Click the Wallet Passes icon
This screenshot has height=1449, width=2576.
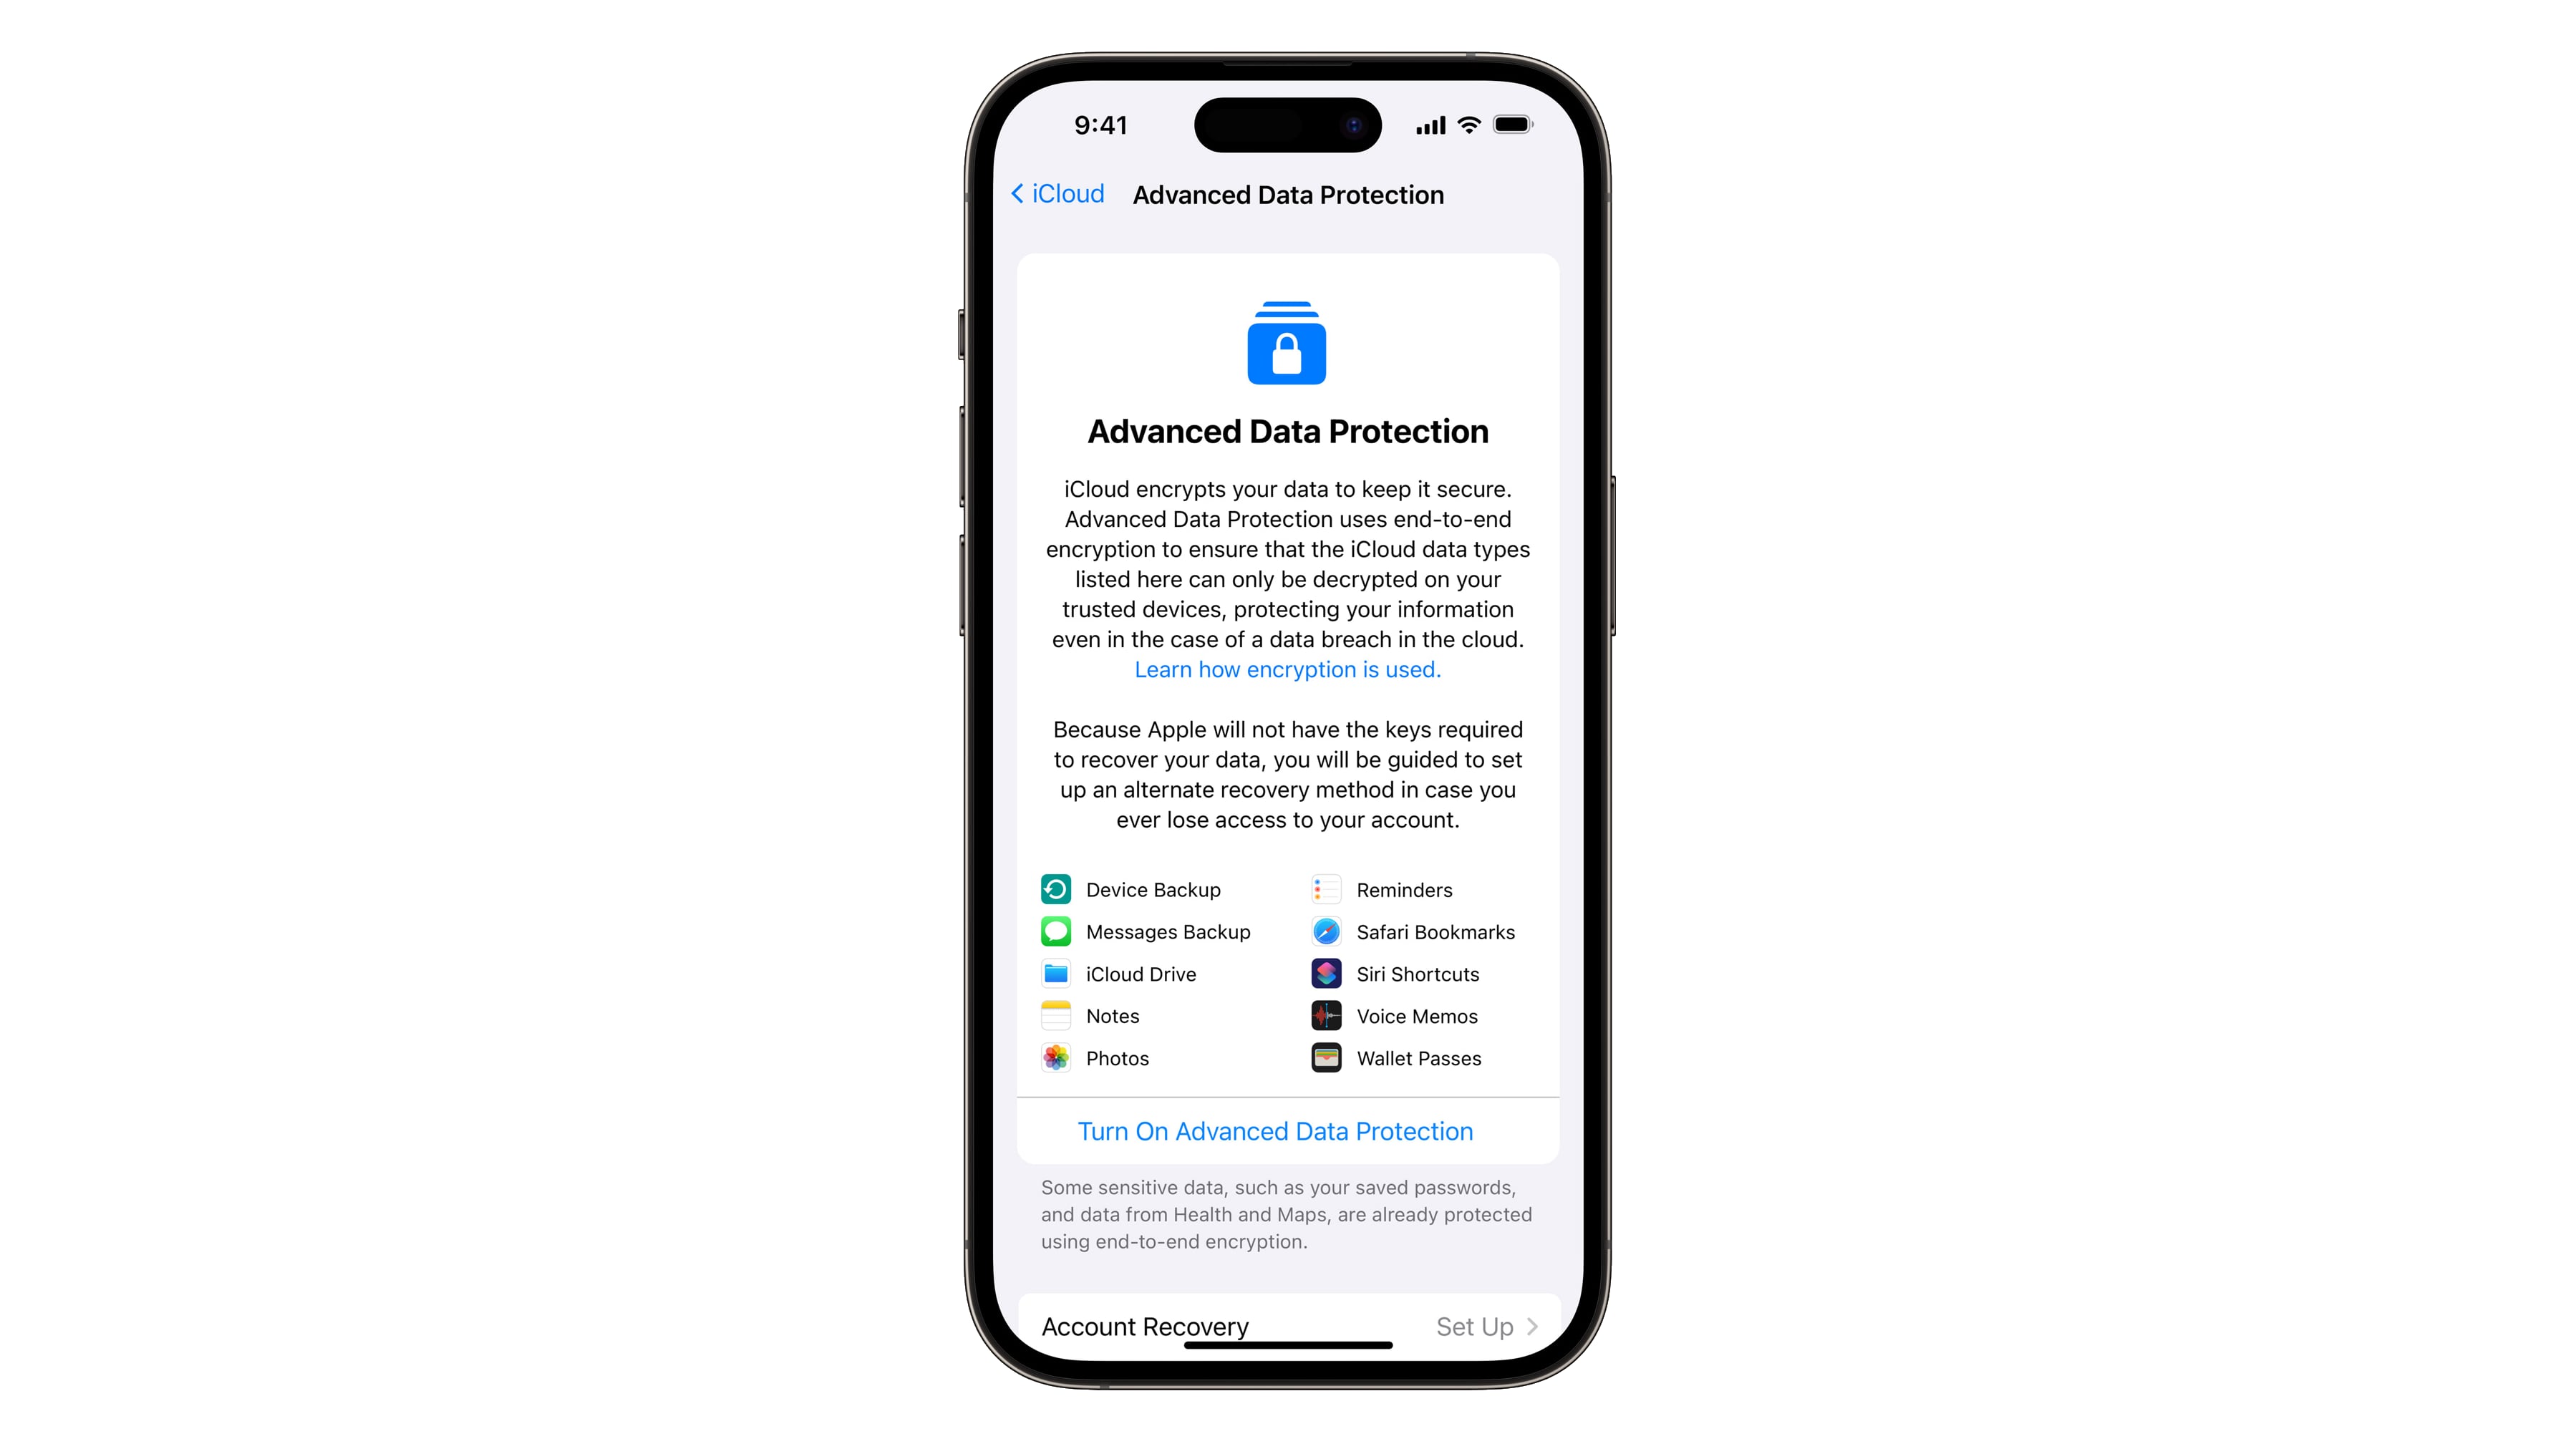click(1325, 1058)
